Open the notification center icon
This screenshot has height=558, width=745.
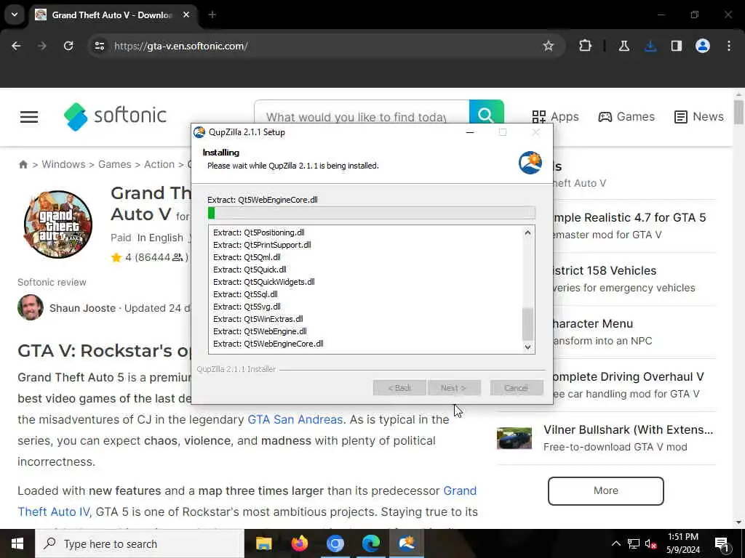click(722, 544)
